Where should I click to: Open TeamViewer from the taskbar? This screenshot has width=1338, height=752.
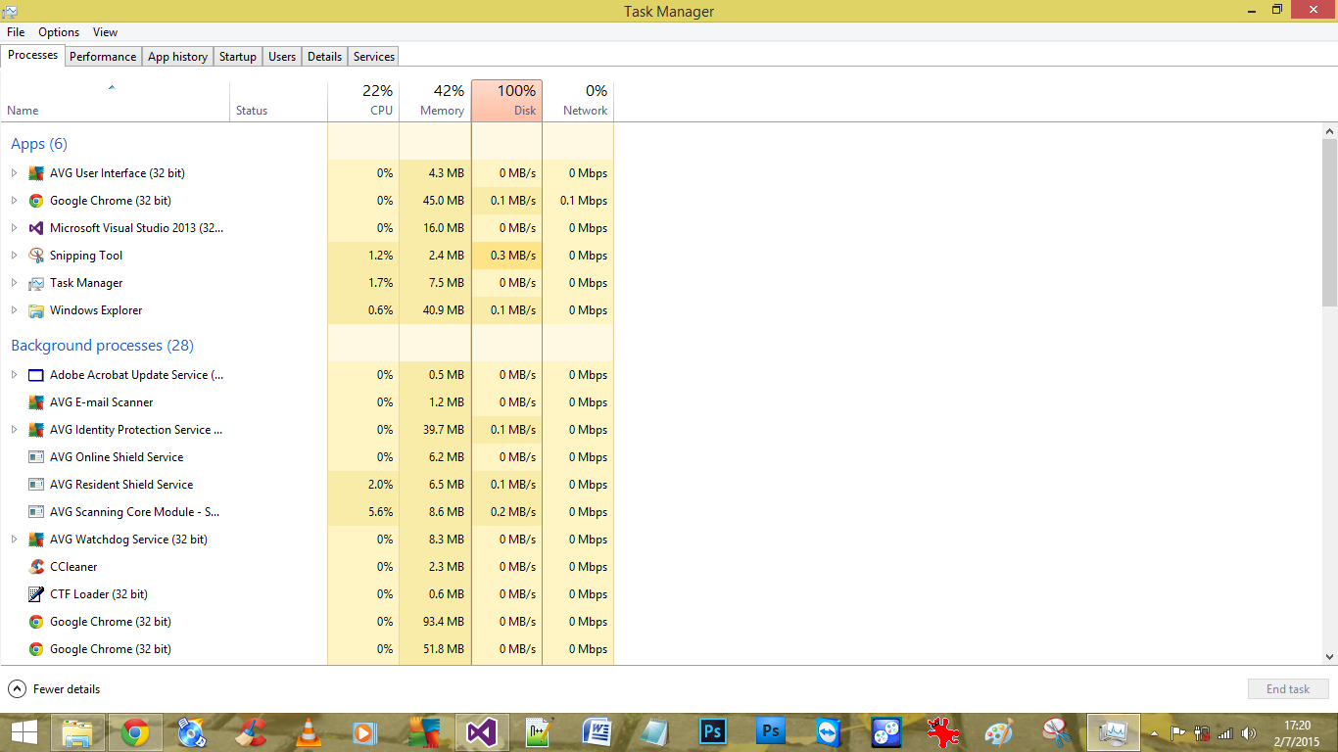829,732
